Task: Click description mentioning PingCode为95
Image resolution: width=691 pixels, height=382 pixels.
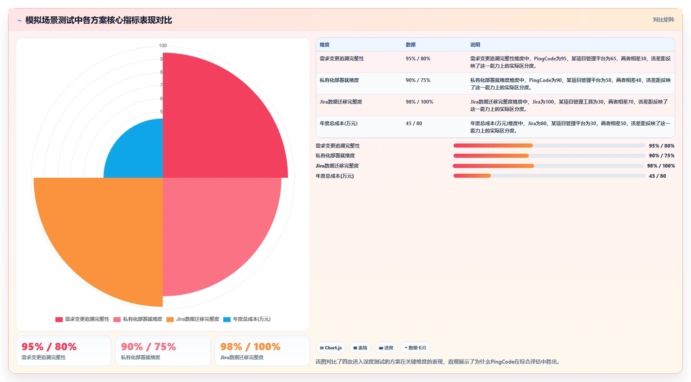Action: click(570, 62)
